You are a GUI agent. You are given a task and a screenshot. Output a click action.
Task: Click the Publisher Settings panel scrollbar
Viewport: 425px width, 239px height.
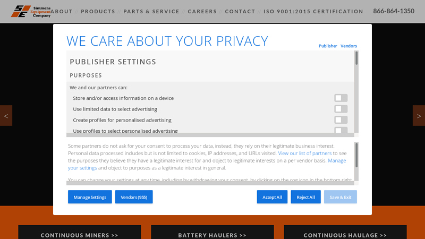(x=356, y=58)
